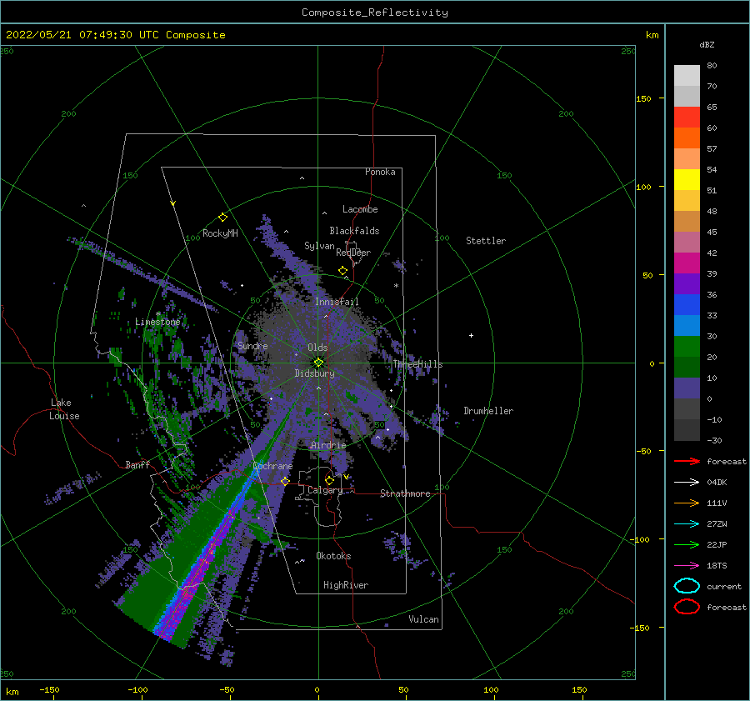Select the purple 36-39 dBZ color swatch
750x701 pixels.
tap(687, 284)
